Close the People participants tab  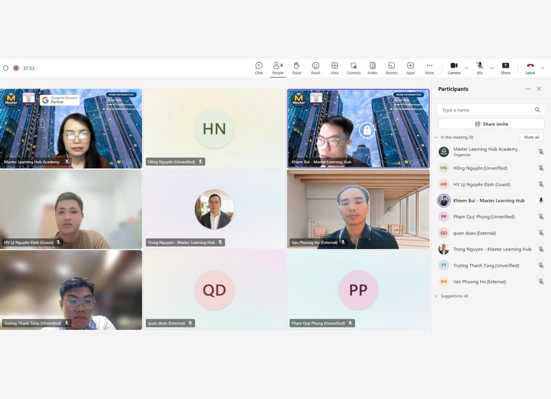[539, 89]
